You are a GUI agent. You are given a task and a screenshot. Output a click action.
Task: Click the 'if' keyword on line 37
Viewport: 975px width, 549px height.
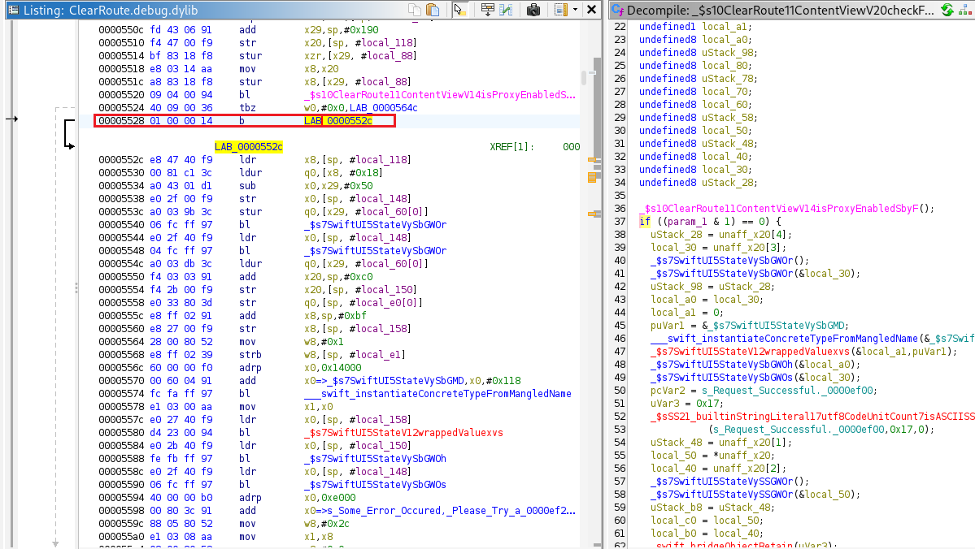click(644, 222)
